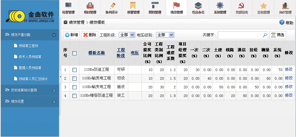This screenshot has width=296, height=137.
Task: Check the box for 110Kv增容改造工程 row
Action: coord(74,96)
